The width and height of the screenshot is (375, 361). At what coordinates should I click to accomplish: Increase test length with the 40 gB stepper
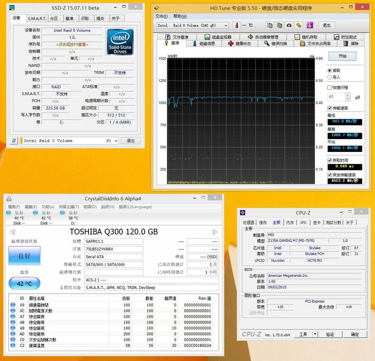pos(347,95)
